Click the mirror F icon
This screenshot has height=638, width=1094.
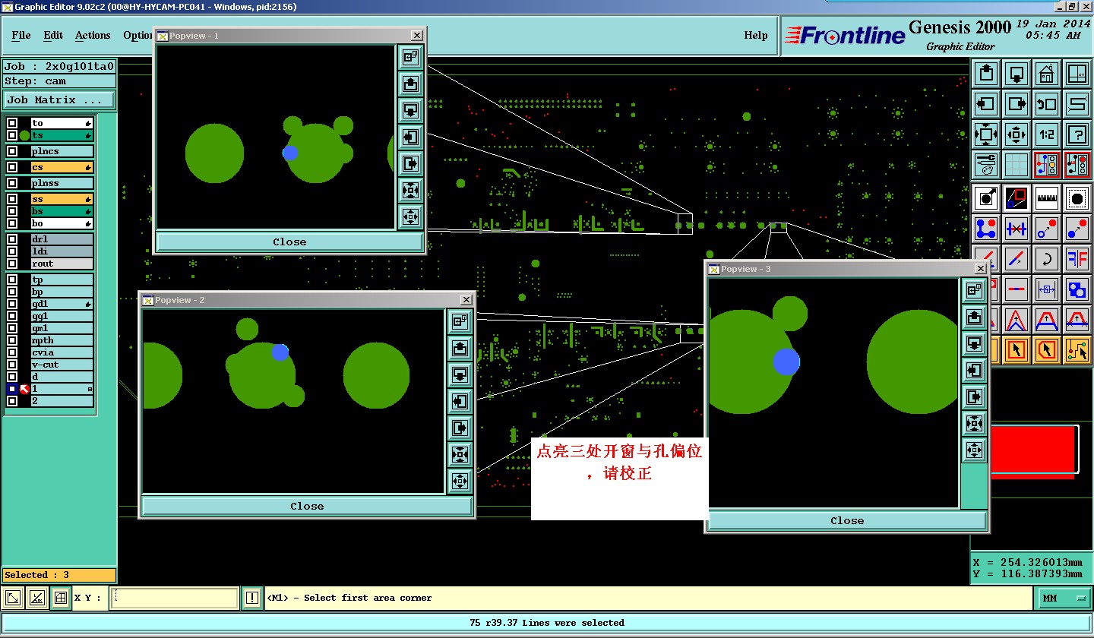click(x=1077, y=259)
